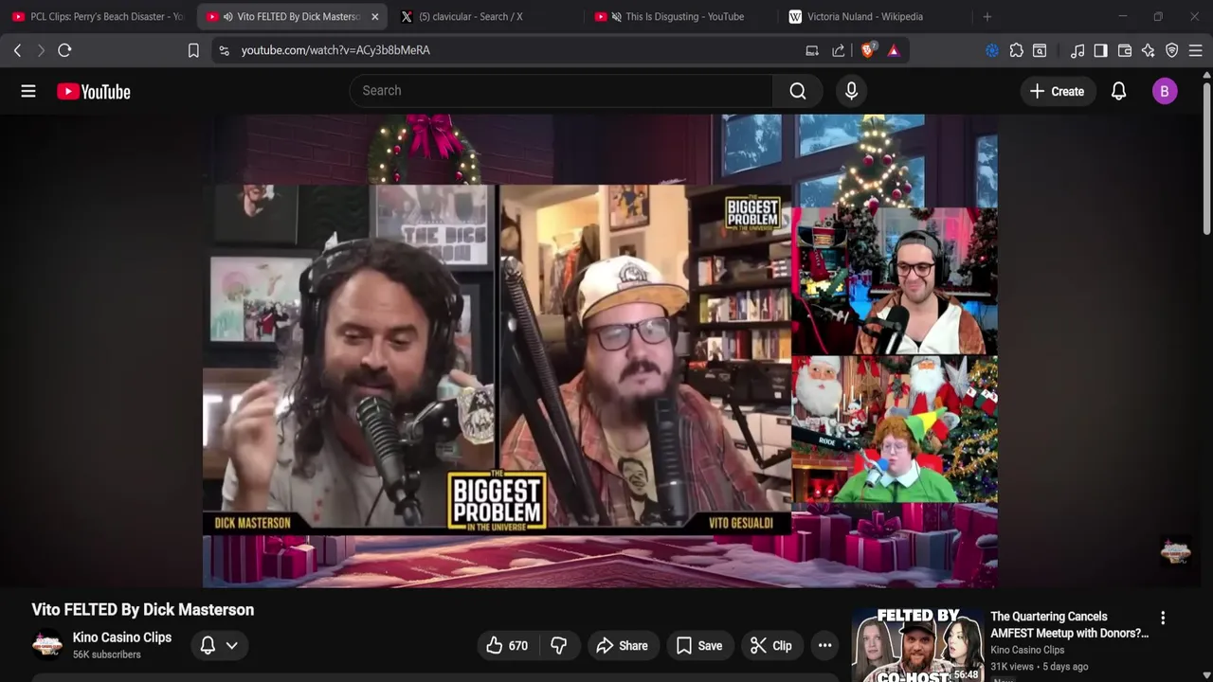Open more actions three-dot menu
This screenshot has width=1213, height=682.
click(824, 645)
